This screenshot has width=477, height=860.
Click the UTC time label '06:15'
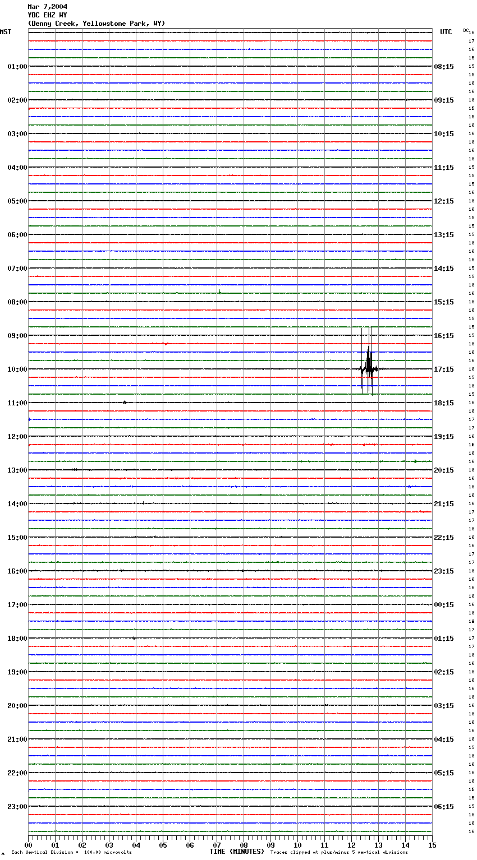444,807
